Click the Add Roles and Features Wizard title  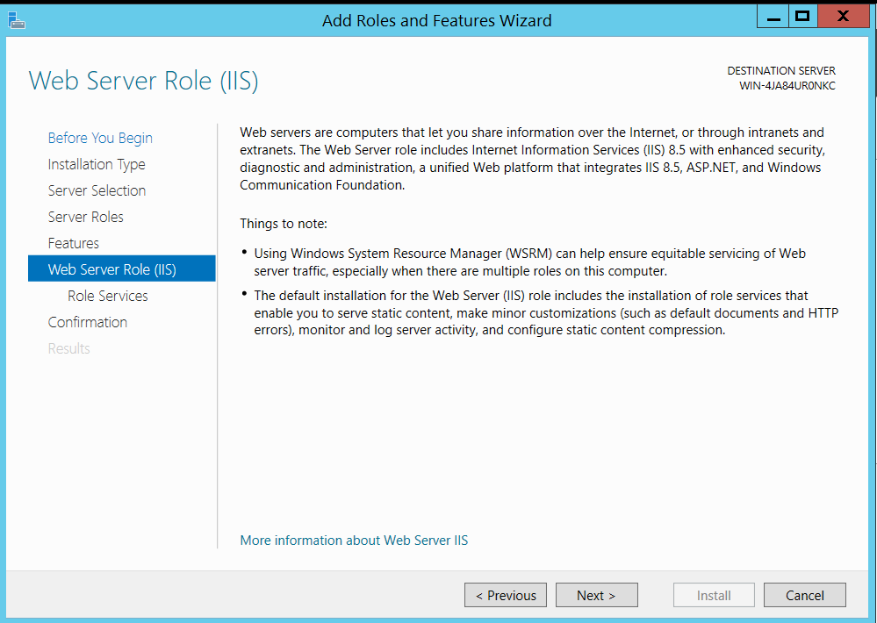pos(437,21)
